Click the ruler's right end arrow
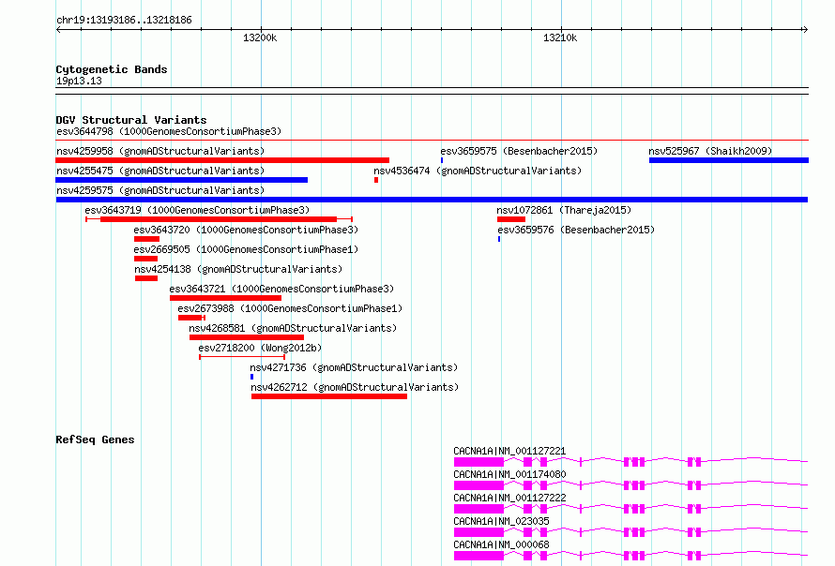The width and height of the screenshot is (835, 566). (805, 29)
